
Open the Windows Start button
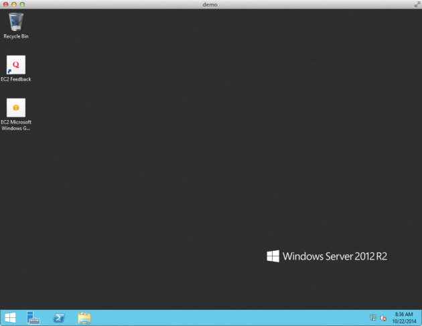point(10,318)
